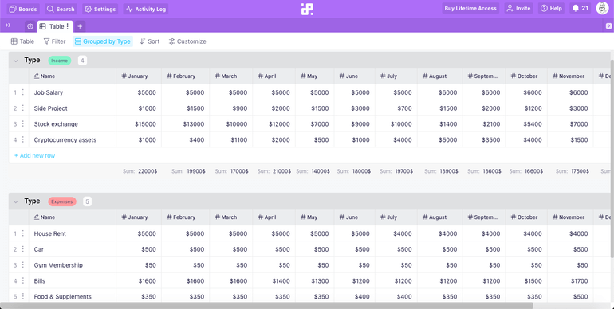Viewport: 614px width, 309px height.
Task: Click the right panel arrow icon
Action: pos(608,25)
